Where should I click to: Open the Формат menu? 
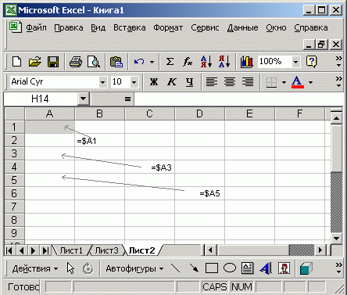pos(168,27)
